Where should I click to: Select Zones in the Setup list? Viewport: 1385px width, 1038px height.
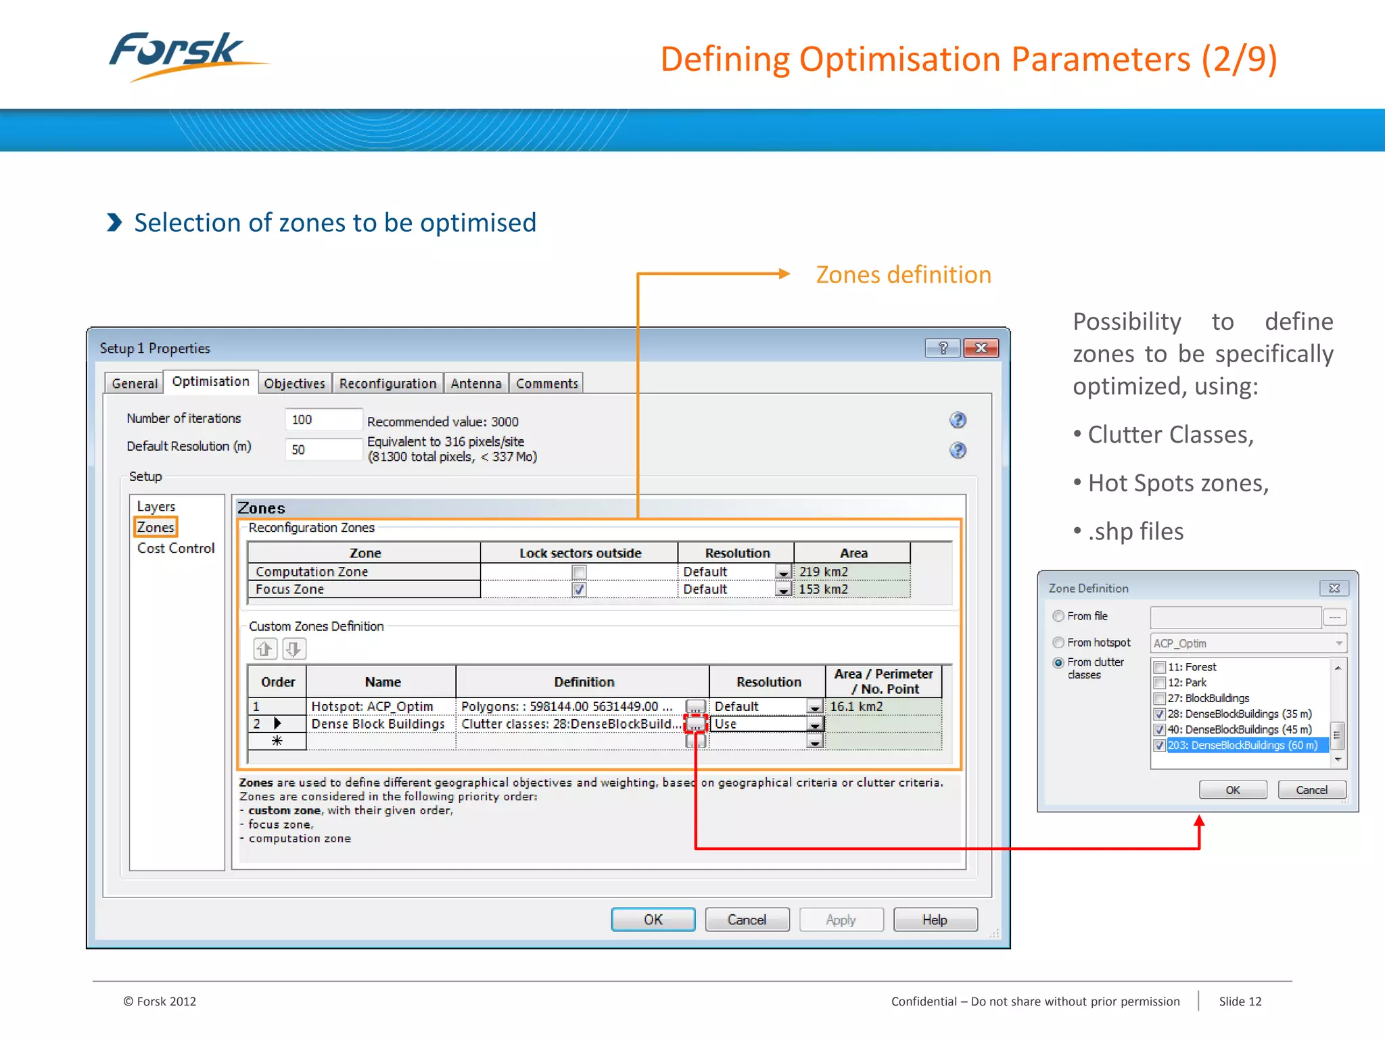coord(156,527)
